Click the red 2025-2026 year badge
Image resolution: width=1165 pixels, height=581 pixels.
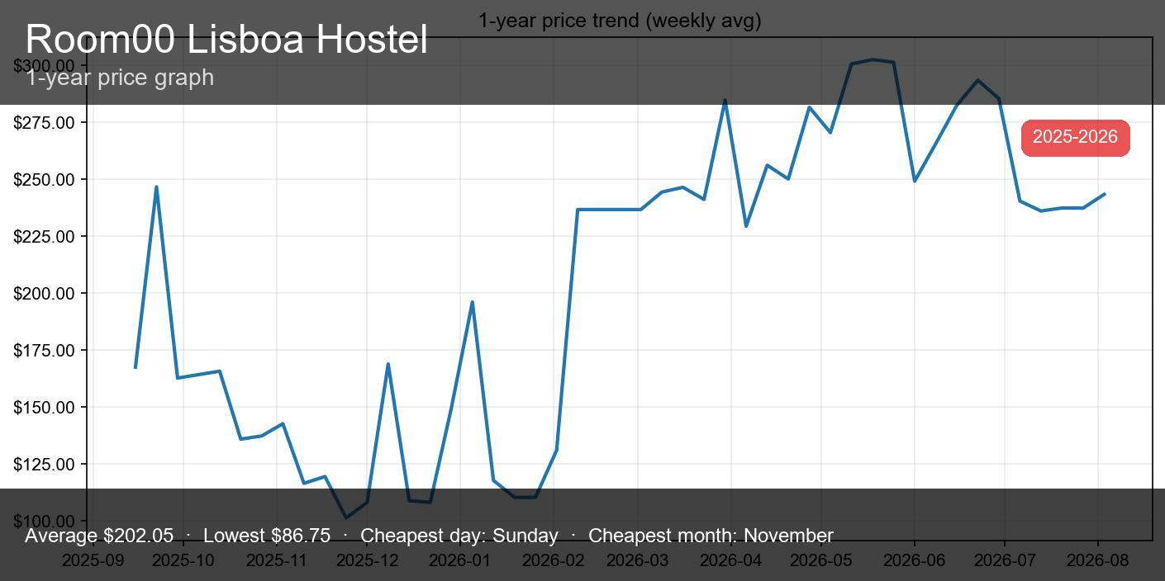point(1075,138)
